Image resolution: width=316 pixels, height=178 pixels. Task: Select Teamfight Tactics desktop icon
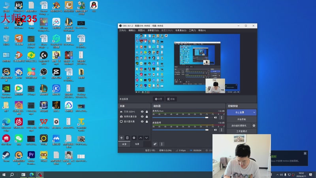(x=81, y=125)
